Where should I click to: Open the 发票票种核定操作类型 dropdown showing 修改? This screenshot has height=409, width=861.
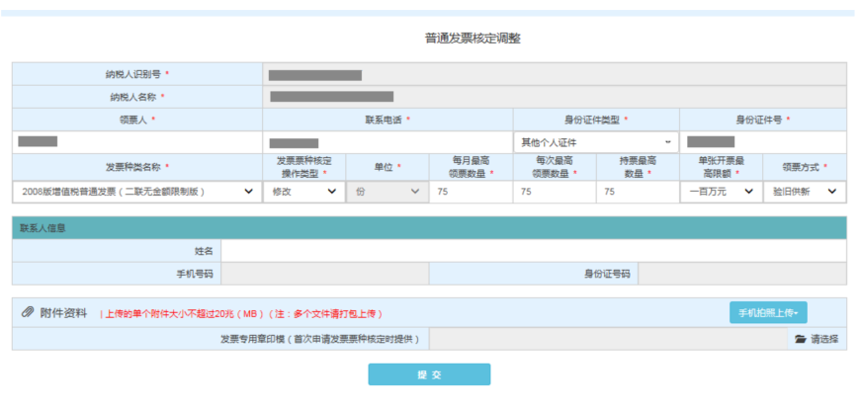click(x=303, y=192)
